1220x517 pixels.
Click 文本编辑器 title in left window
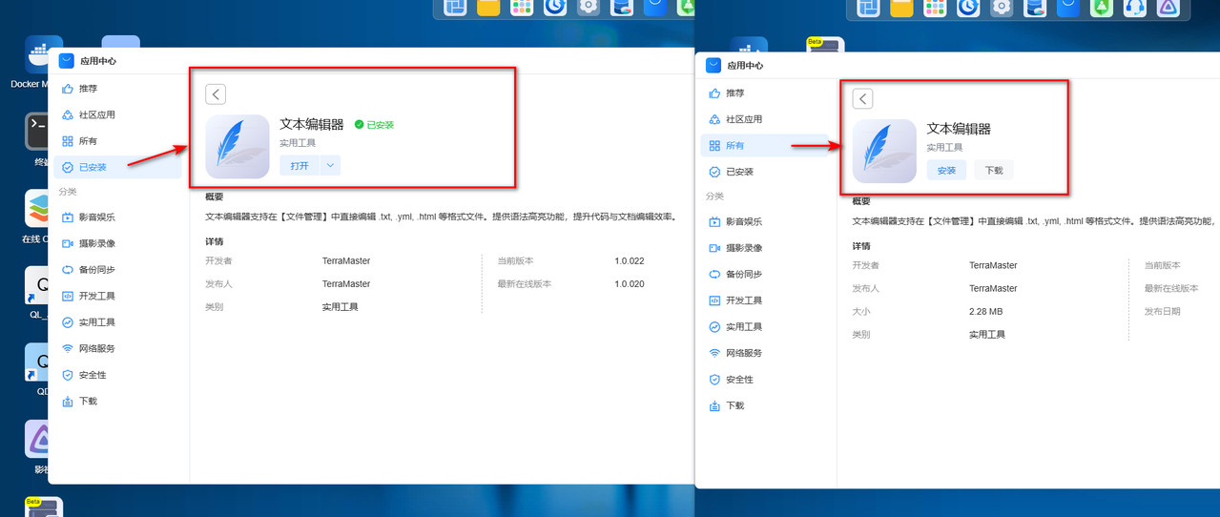click(x=312, y=124)
